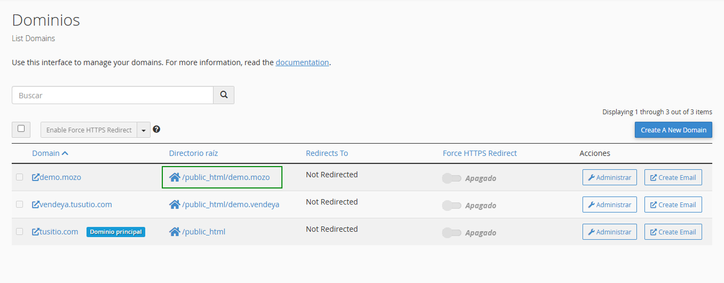Screen dimensions: 724x283
Task: Click the home icon for the /public_html row
Action: pos(175,232)
